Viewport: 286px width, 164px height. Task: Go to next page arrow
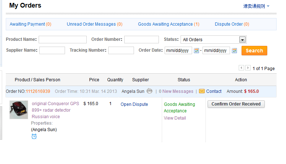[x=248, y=68]
